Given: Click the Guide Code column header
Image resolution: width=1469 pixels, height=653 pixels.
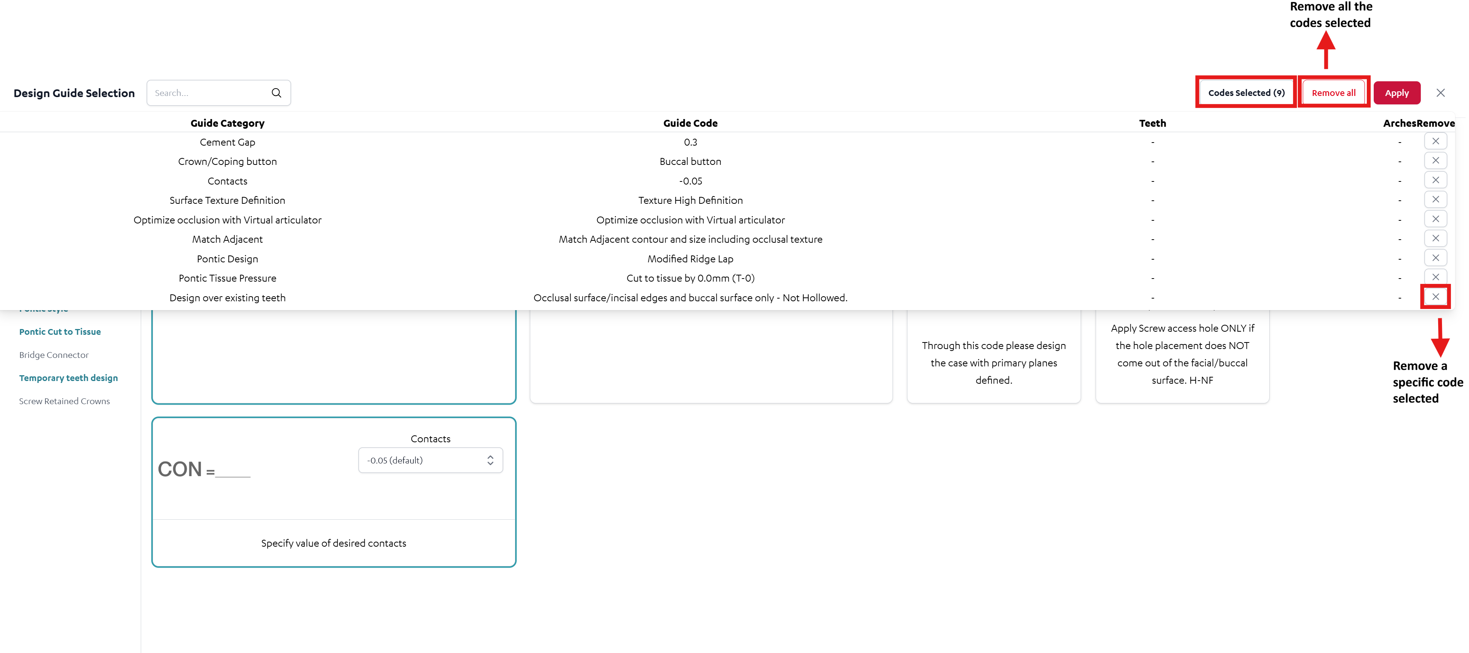Looking at the screenshot, I should pos(690,123).
